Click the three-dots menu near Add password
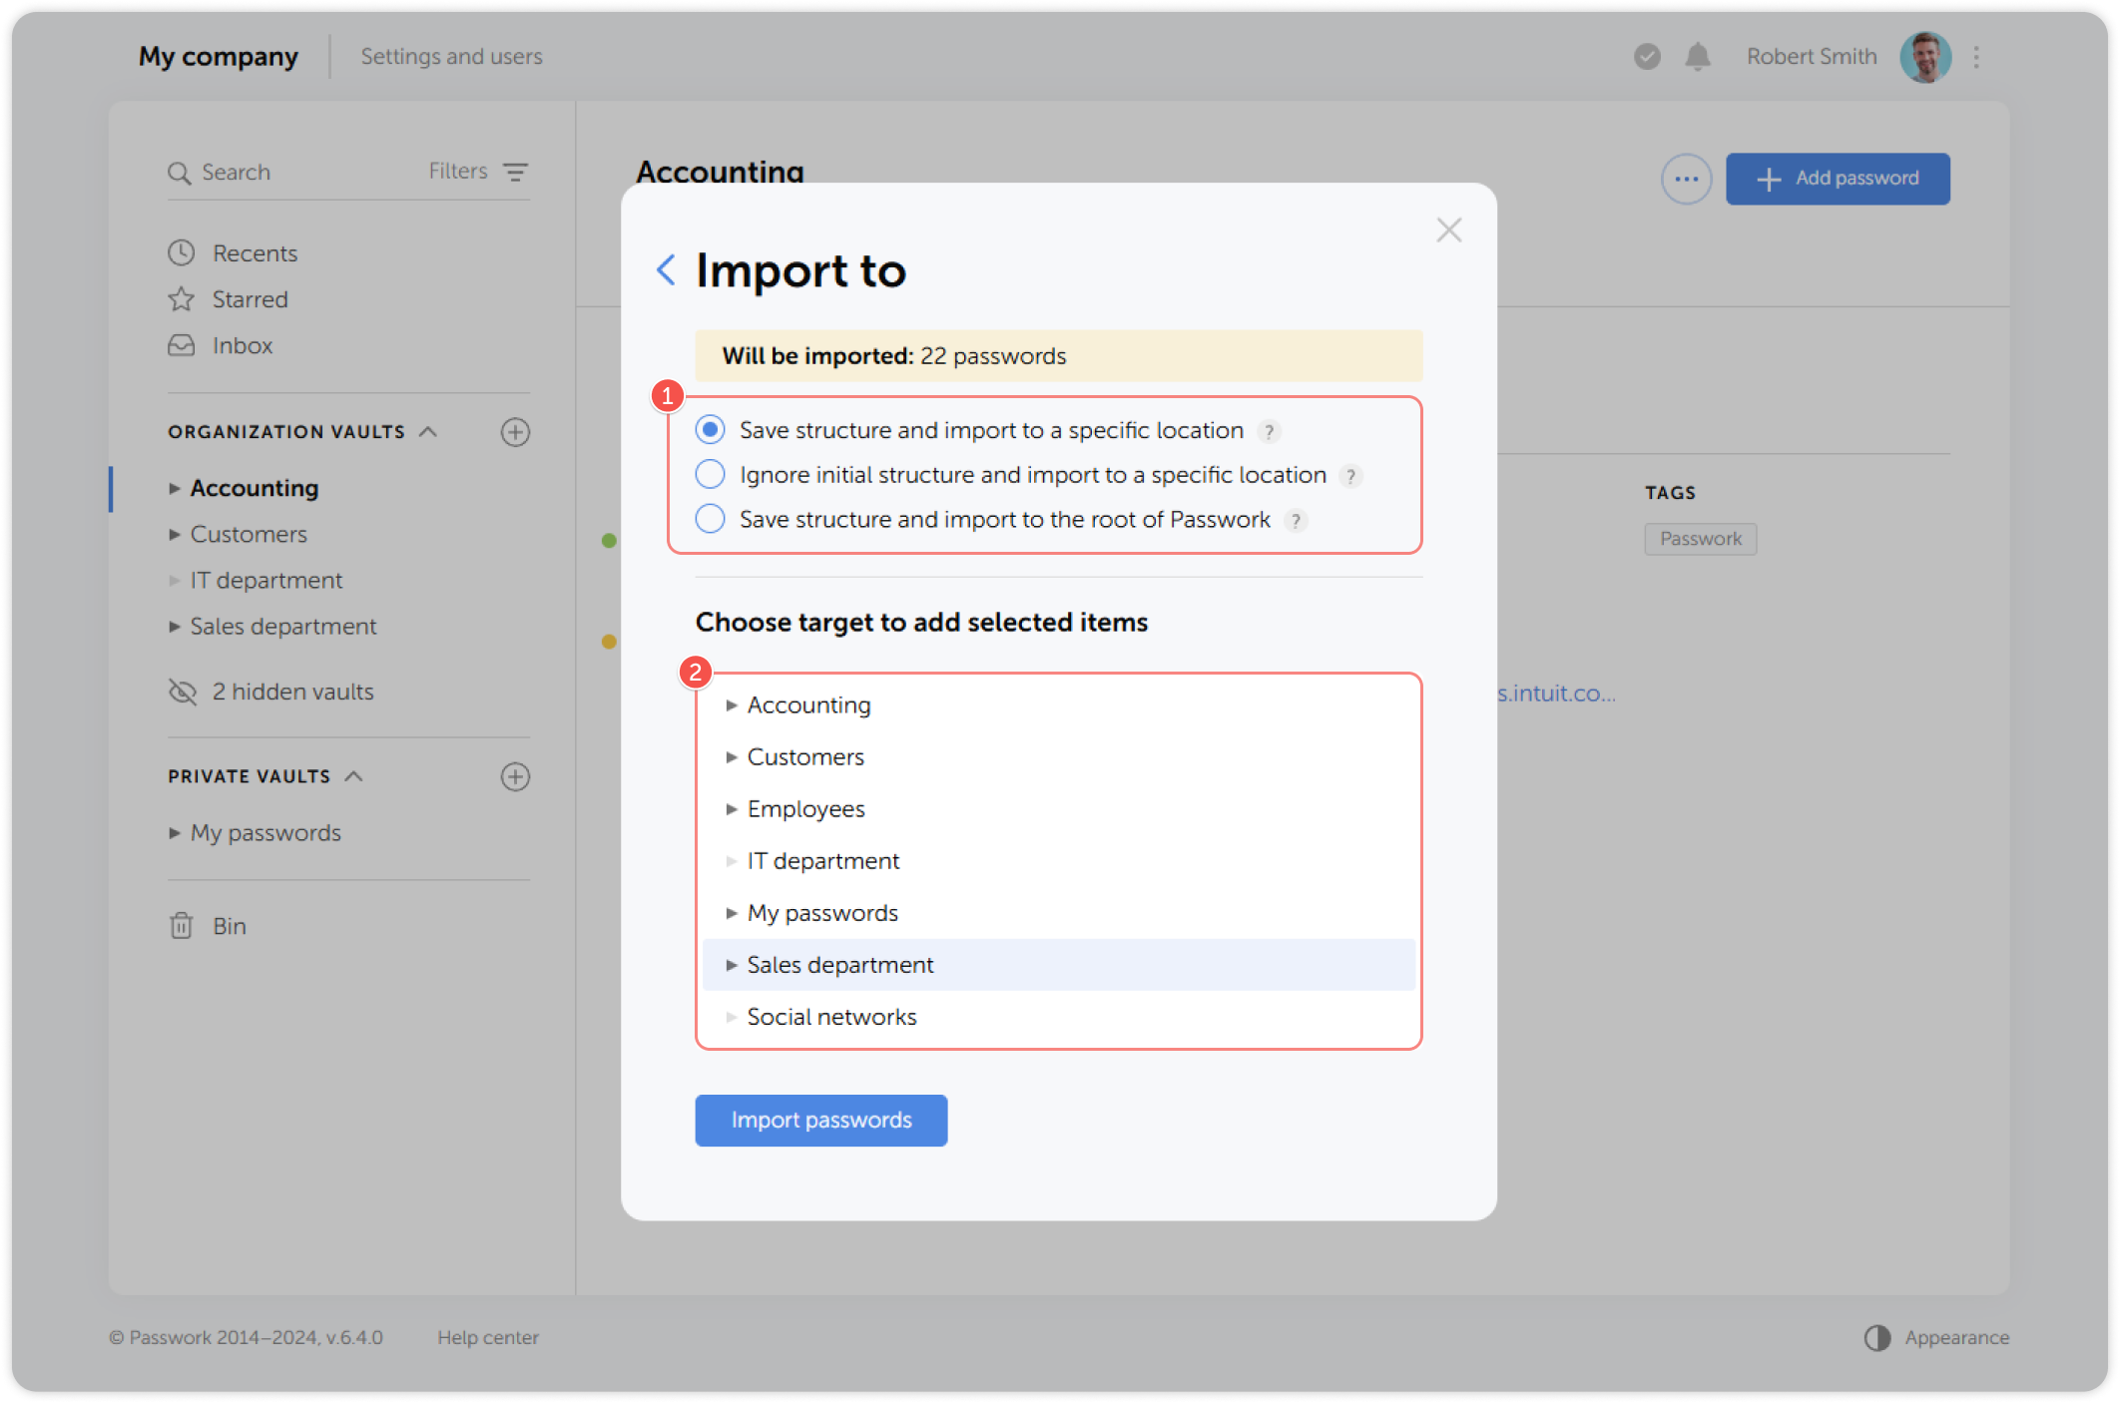The image size is (2120, 1404). click(x=1686, y=179)
